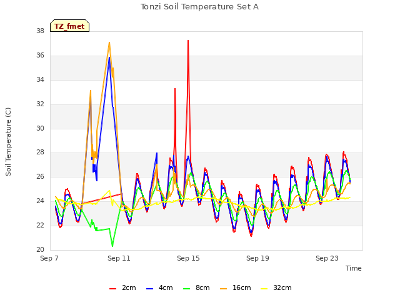Click the 34 y-axis tick label
The height and width of the screenshot is (300, 400).
click(40, 79)
